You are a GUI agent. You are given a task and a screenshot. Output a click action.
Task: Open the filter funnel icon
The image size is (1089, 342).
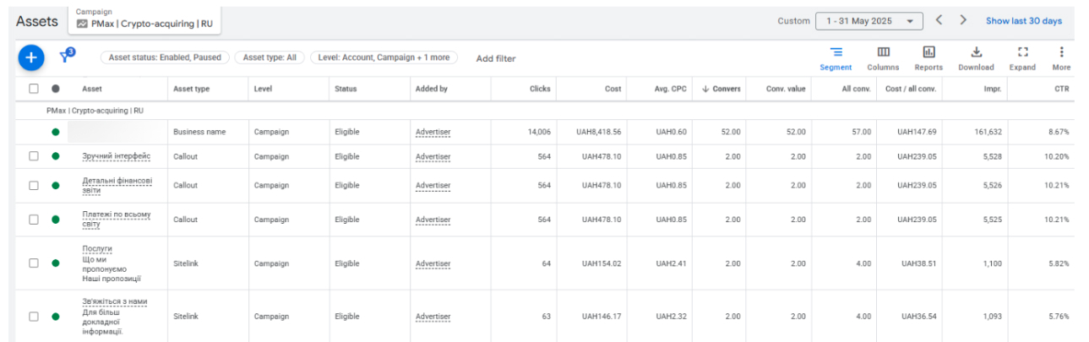coord(65,57)
